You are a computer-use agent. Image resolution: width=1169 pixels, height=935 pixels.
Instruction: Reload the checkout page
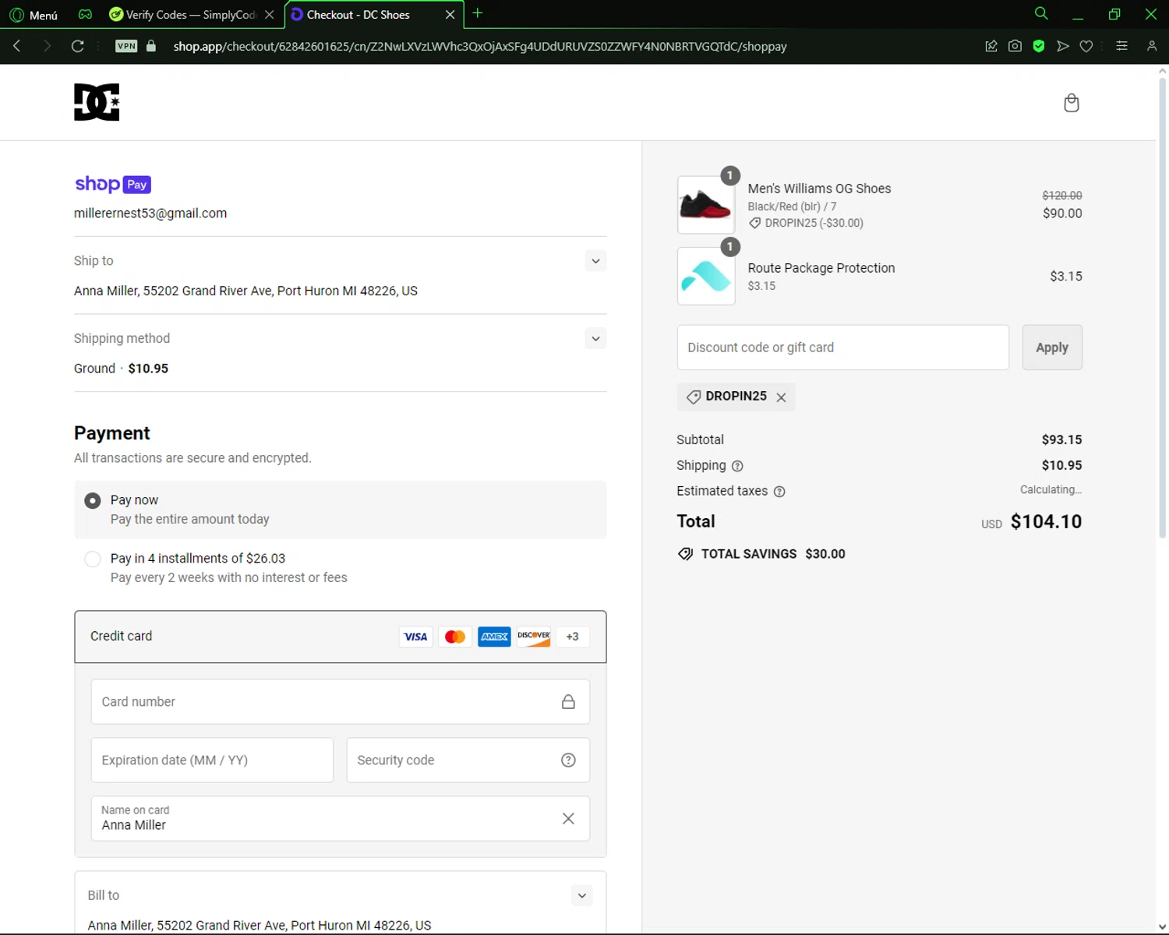(x=77, y=46)
